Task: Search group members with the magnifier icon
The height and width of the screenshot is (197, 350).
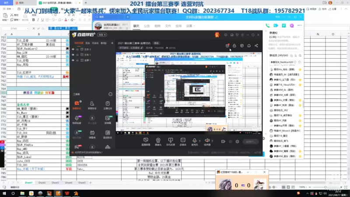Action: click(x=300, y=56)
